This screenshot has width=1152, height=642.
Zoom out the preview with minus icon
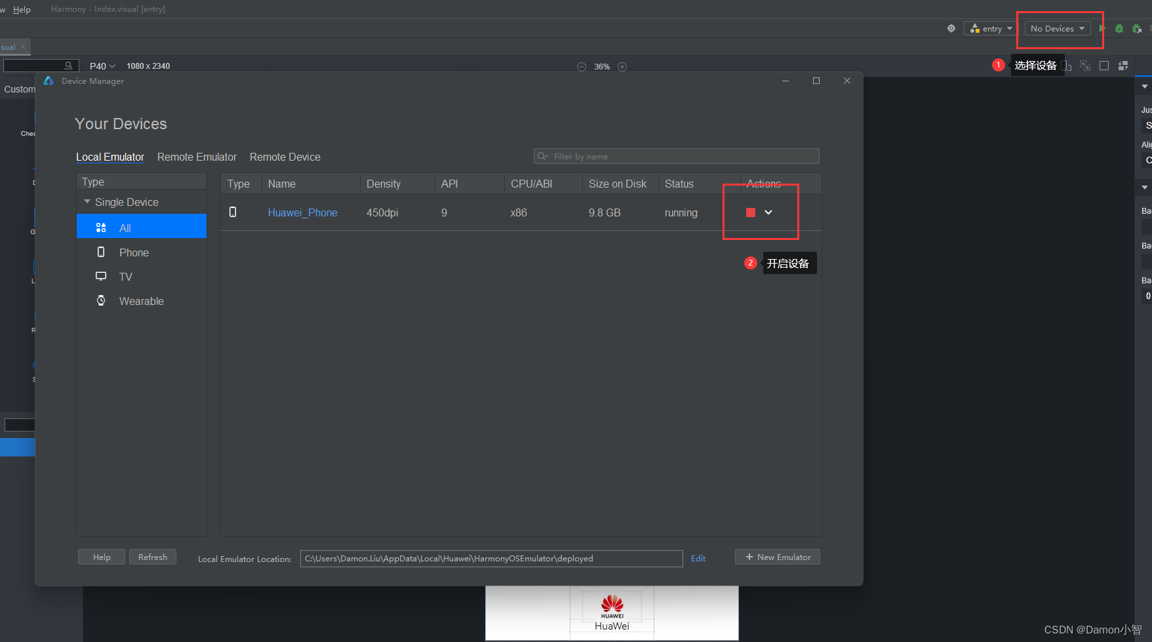582,67
